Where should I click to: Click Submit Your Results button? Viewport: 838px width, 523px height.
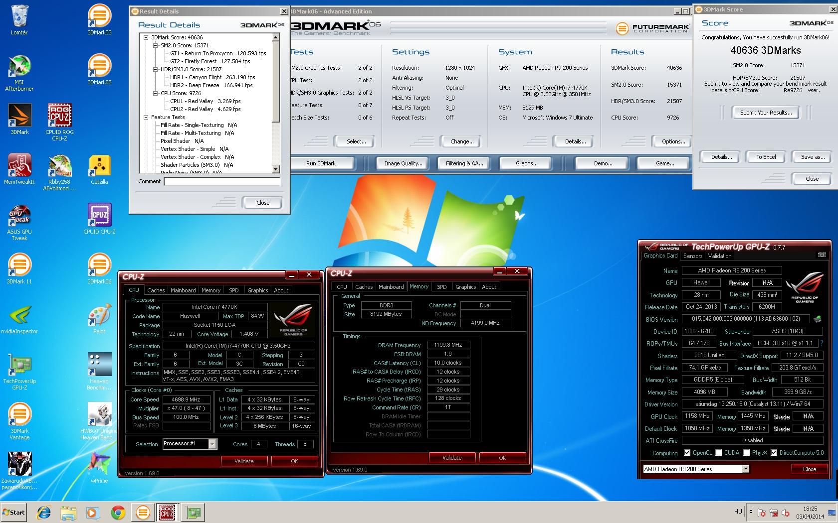766,113
